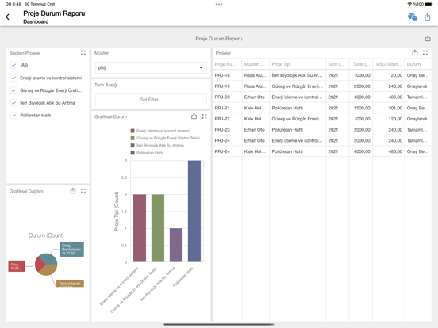This screenshot has width=438, height=328.
Task: Select the Poliüretan Hattı legend swatch
Action: [x=133, y=153]
